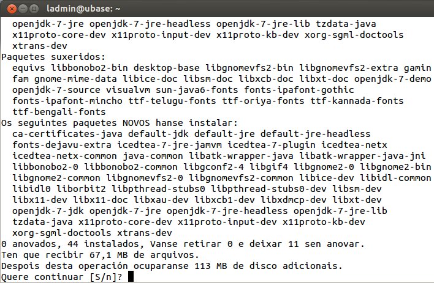Select the line "Os seguintes paquetes NOVOS hanse instalar:"
Image resolution: width=434 pixels, height=283 pixels.
coord(120,123)
